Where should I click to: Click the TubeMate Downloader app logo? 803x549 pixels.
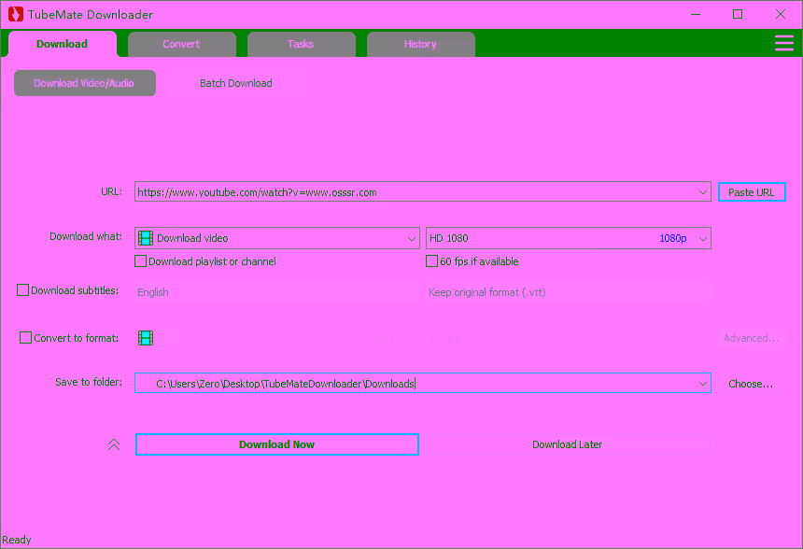click(x=15, y=14)
